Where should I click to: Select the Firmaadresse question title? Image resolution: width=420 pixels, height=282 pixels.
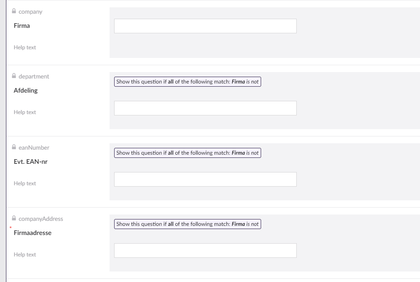[31, 233]
